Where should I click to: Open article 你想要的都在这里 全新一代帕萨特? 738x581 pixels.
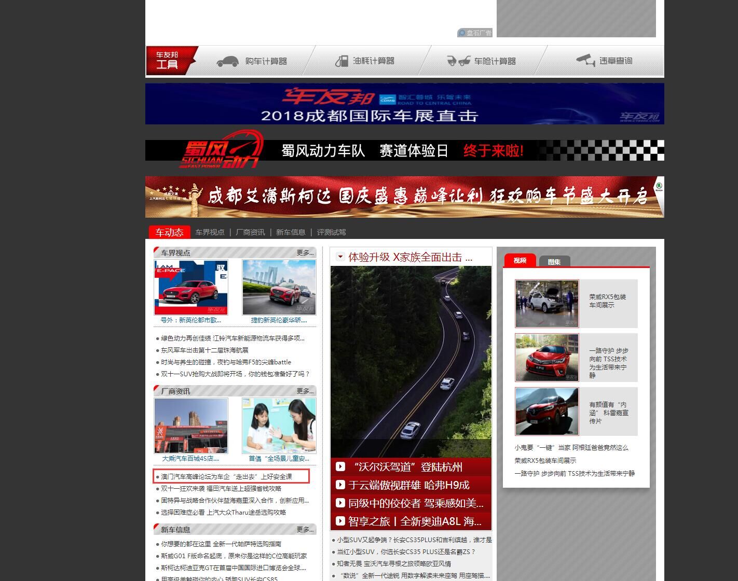tap(221, 544)
